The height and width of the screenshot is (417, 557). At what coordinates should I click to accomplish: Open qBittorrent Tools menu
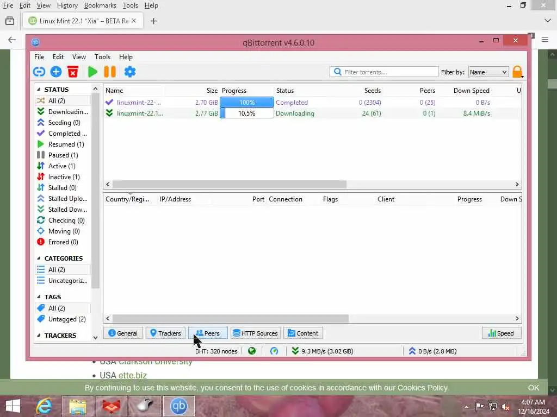(x=102, y=56)
